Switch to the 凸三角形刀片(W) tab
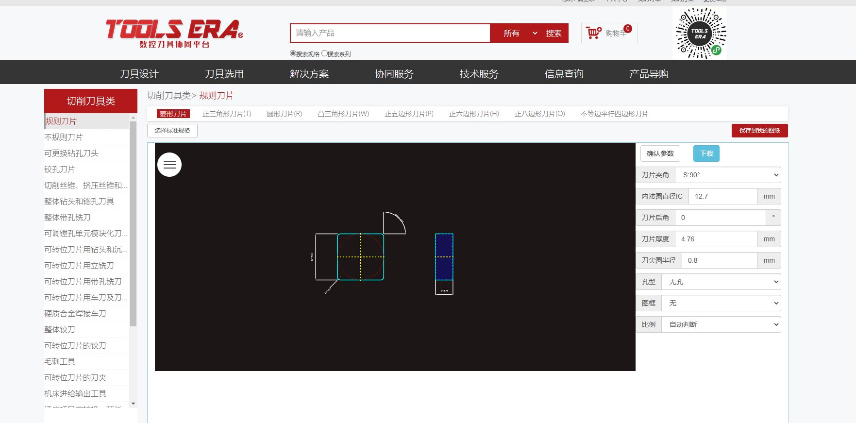 click(x=343, y=114)
